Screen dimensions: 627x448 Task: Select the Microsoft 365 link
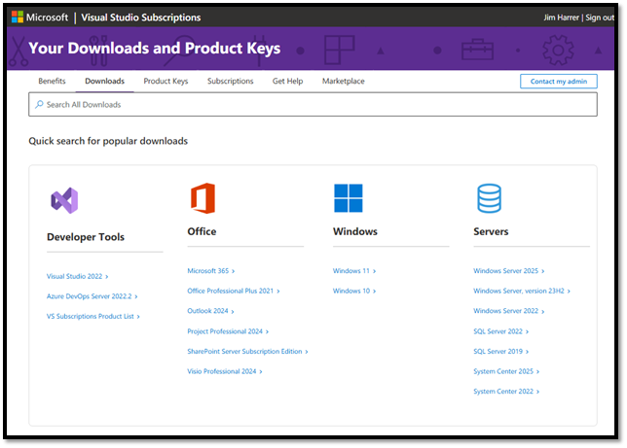[208, 271]
